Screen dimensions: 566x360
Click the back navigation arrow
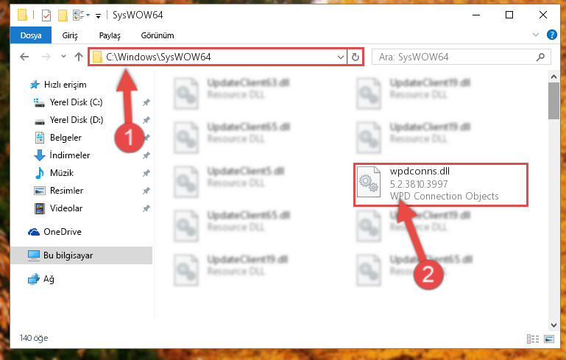coord(24,57)
